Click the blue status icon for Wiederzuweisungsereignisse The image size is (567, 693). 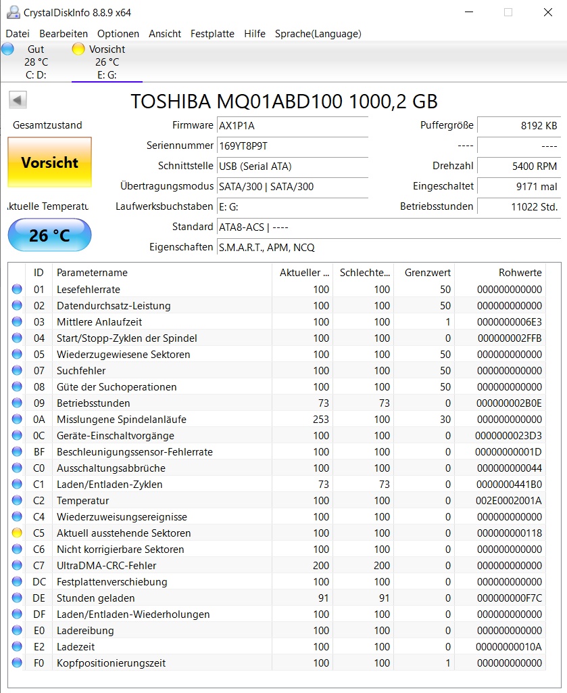[x=17, y=516]
